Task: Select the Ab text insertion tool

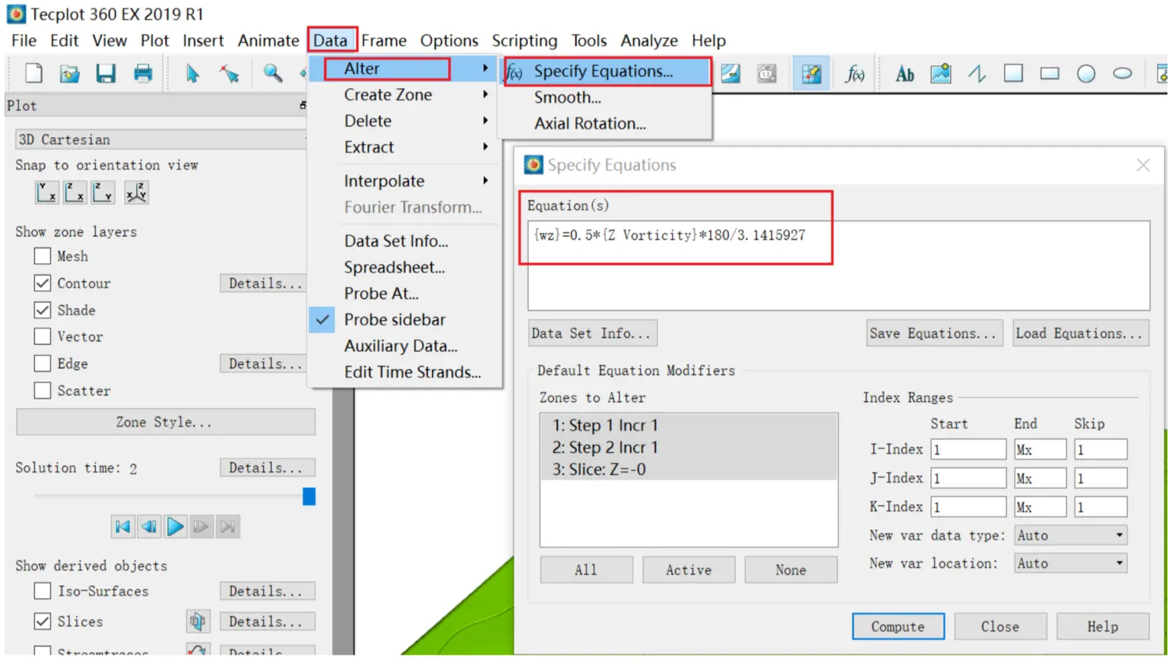Action: tap(905, 74)
